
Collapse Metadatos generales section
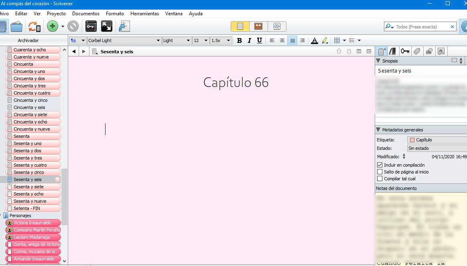[378, 130]
